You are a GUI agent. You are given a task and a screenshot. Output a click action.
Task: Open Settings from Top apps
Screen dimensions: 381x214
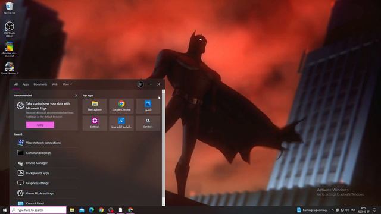95,123
